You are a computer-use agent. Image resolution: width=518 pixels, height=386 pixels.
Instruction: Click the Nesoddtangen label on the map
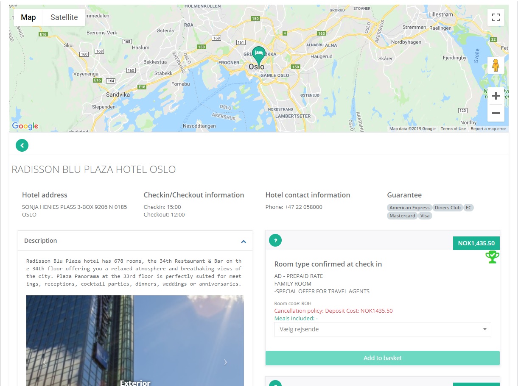coord(199,126)
